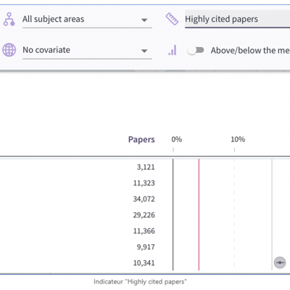Click the gray data point marker icon
Screen dimensions: 290x290
click(x=280, y=262)
